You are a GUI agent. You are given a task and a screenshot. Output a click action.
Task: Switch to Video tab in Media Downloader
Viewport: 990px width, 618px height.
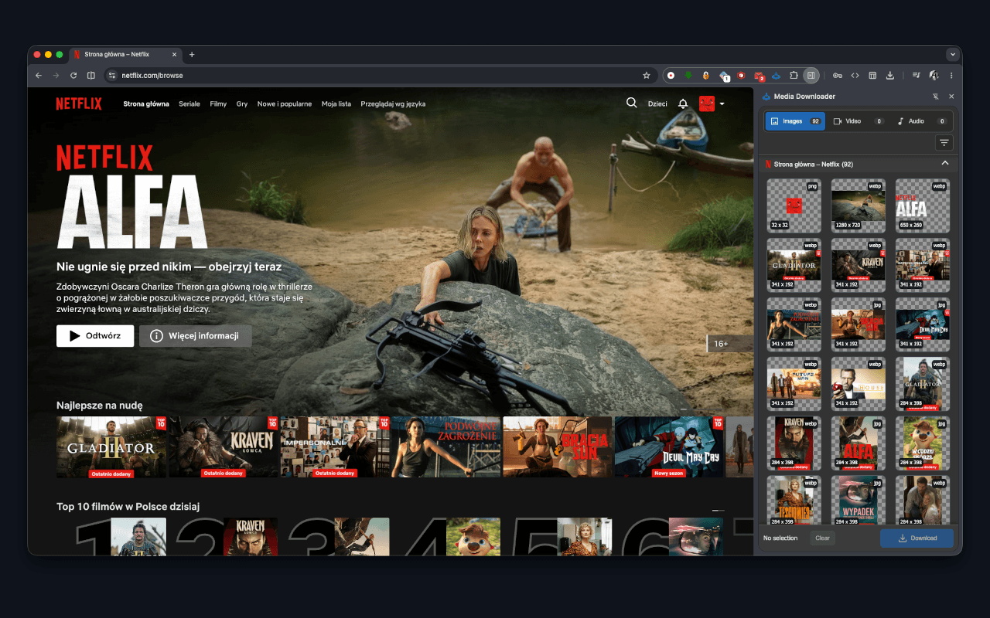point(859,121)
